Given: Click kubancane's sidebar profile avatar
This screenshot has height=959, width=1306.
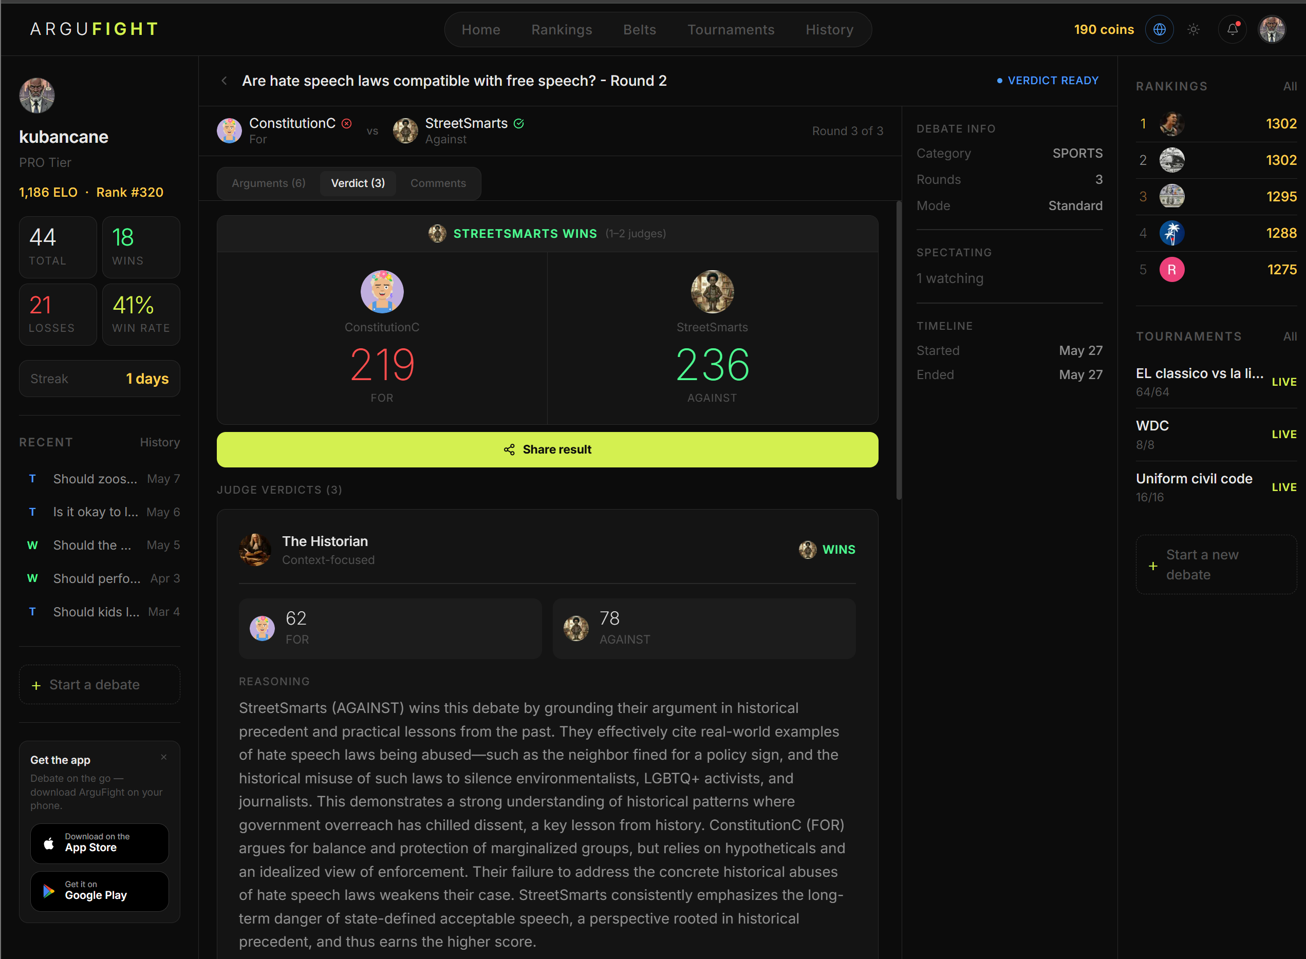Looking at the screenshot, I should pyautogui.click(x=36, y=95).
